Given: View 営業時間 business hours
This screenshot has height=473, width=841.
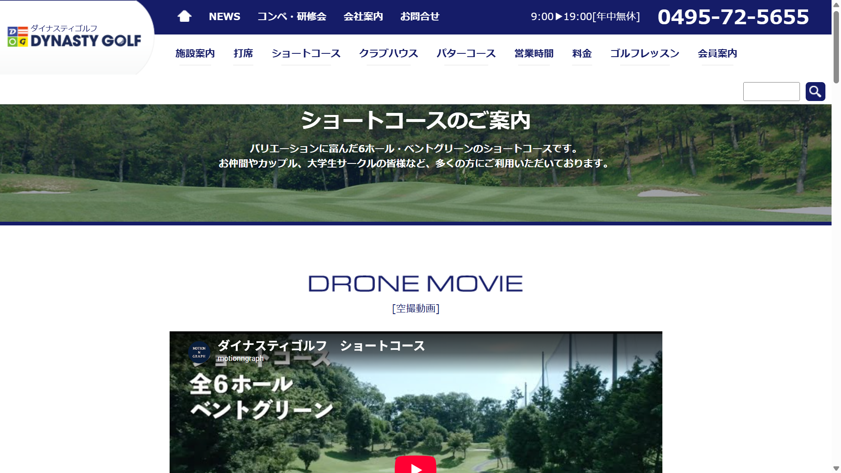Looking at the screenshot, I should [534, 53].
